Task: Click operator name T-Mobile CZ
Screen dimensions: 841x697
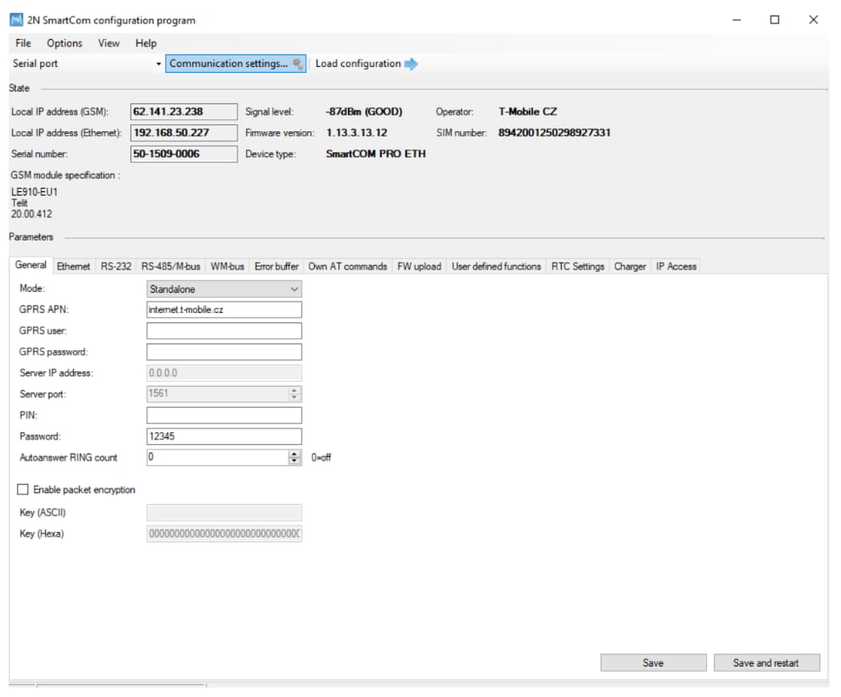Action: pos(528,112)
